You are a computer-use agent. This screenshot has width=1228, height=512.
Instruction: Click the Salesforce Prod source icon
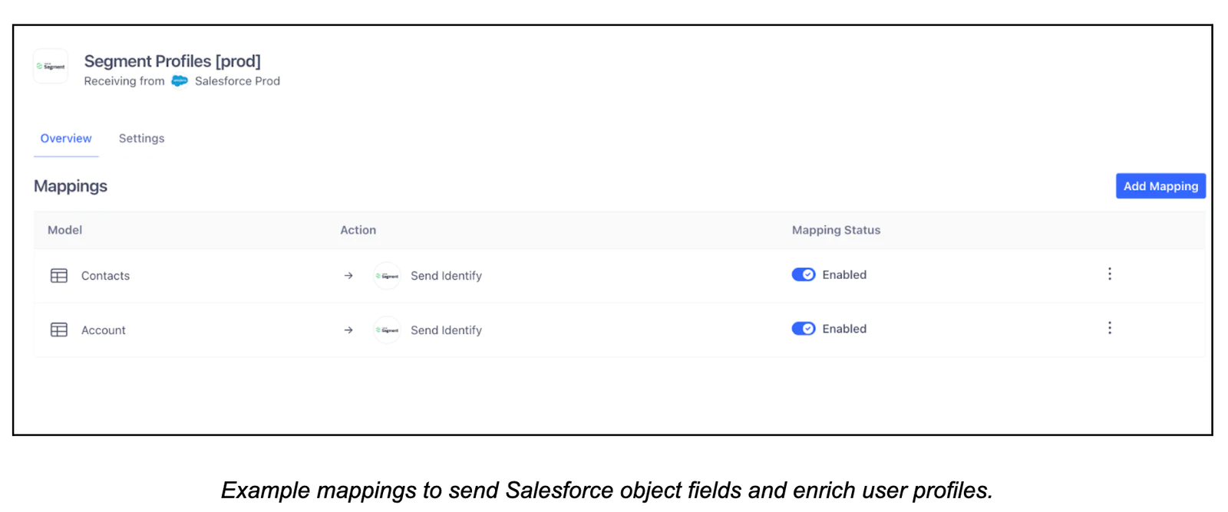[x=180, y=81]
